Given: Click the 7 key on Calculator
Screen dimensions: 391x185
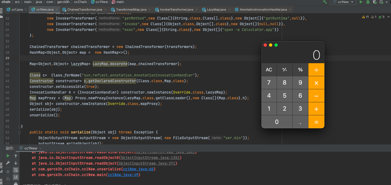Looking at the screenshot, I should tap(269, 83).
